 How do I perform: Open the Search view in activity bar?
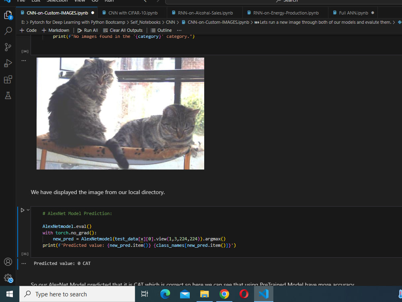[8, 31]
